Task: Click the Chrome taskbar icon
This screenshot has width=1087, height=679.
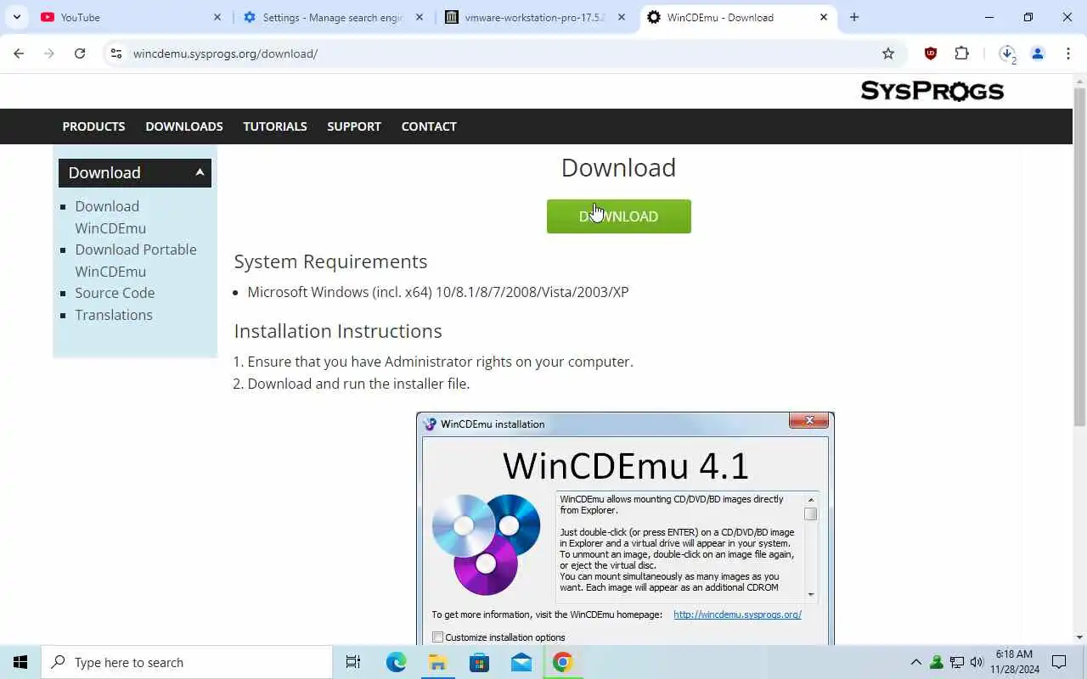Action: 562,662
